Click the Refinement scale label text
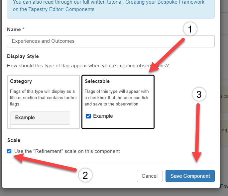The height and width of the screenshot is (196, 228). 67,151
